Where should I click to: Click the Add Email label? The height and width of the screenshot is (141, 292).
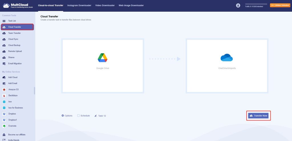(x=13, y=83)
